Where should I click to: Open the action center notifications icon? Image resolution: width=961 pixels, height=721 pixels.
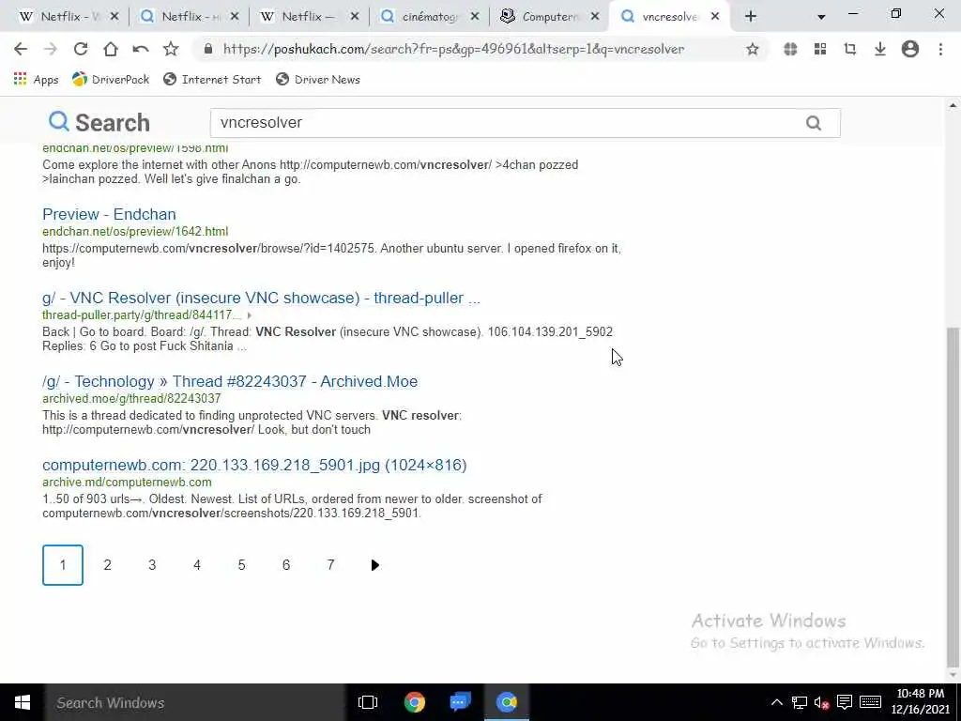(x=844, y=702)
